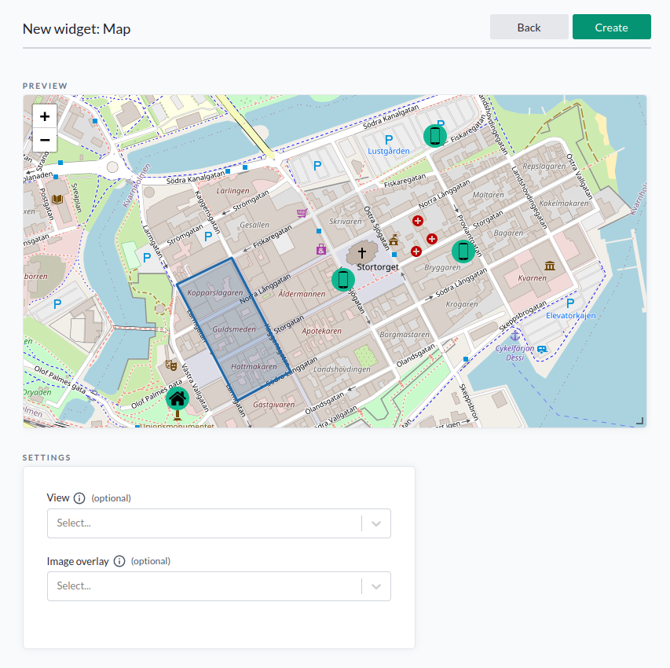Click the Gästgivaren label on map

tap(274, 405)
